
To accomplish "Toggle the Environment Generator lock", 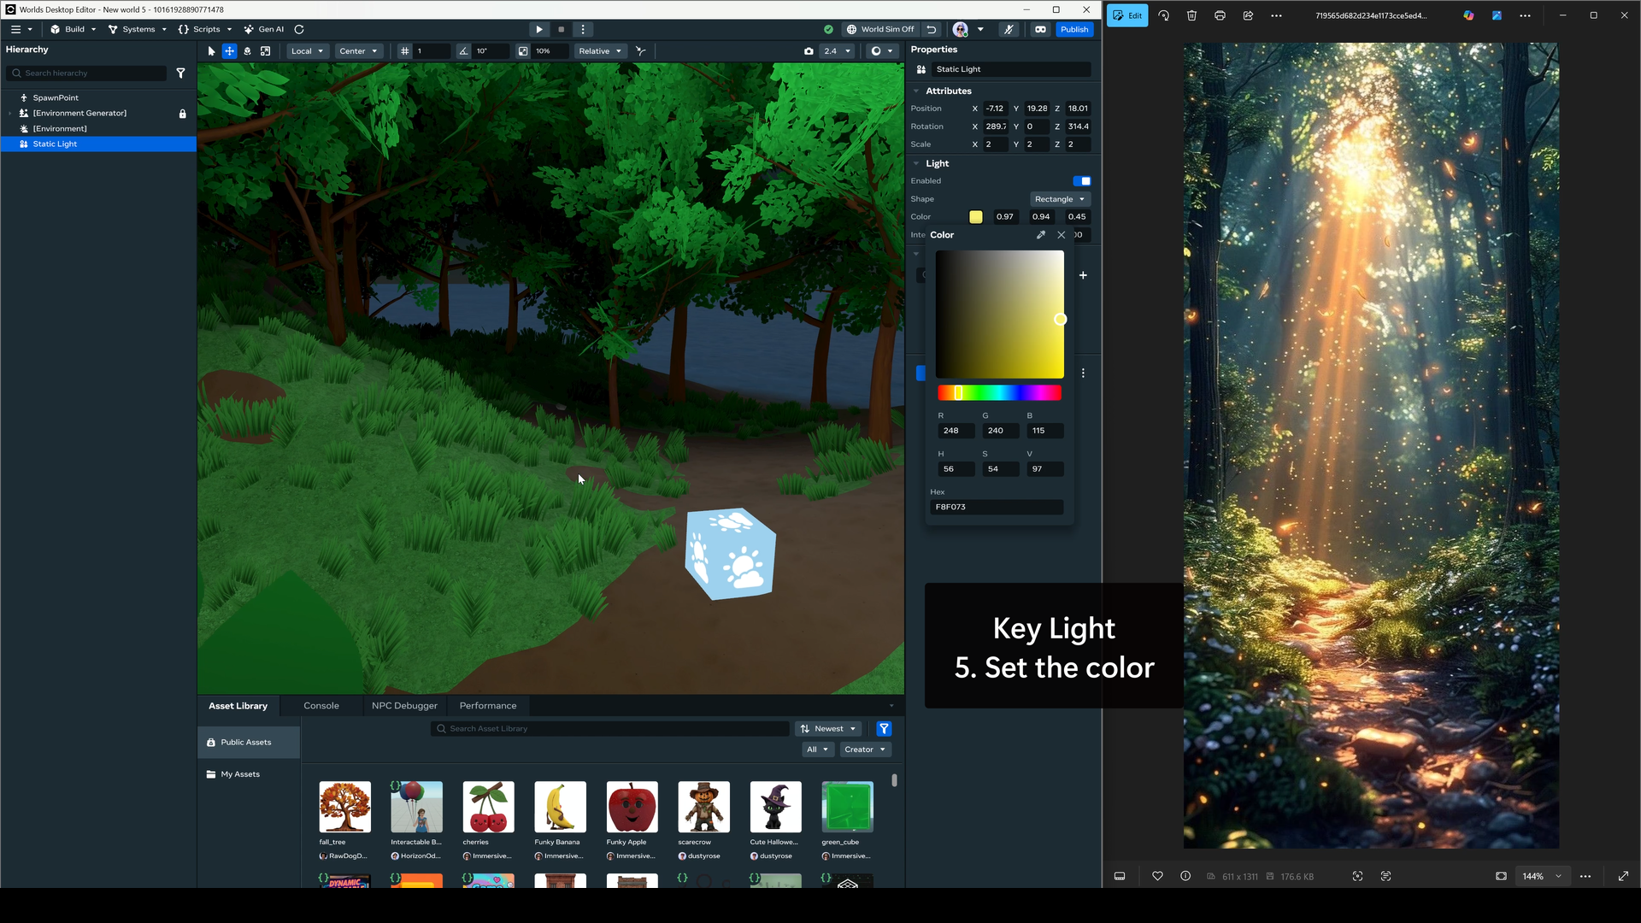I will pos(182,114).
